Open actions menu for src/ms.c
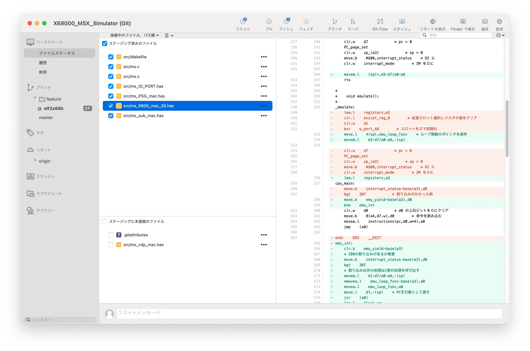Screen dimensions: 530x351 tap(264, 67)
